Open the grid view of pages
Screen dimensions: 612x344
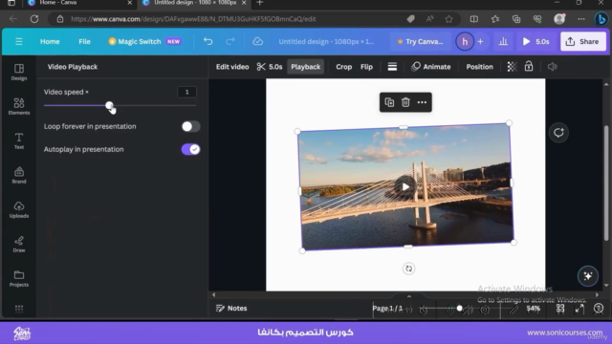point(560,309)
